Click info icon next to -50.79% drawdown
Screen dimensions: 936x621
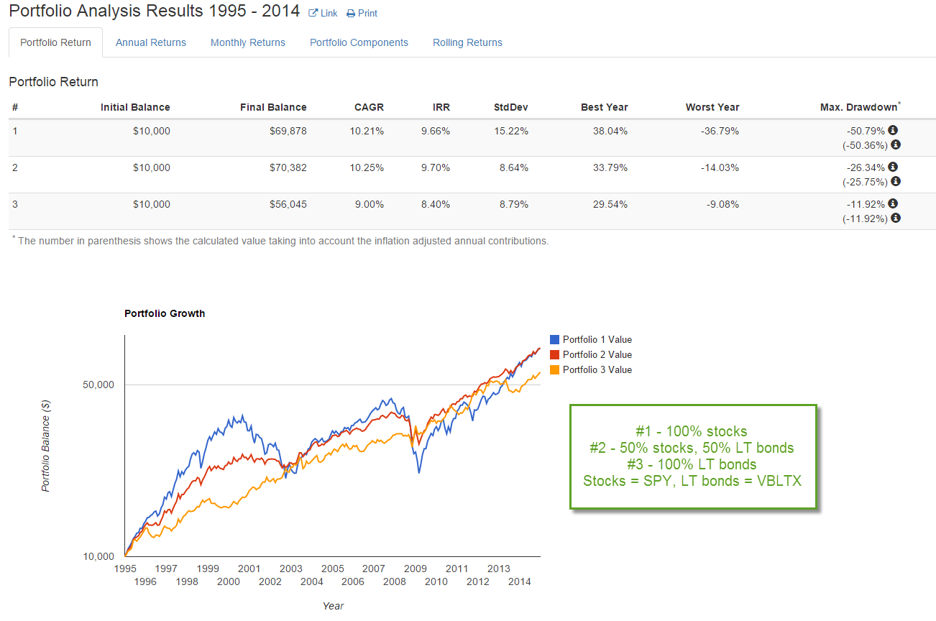pyautogui.click(x=893, y=130)
